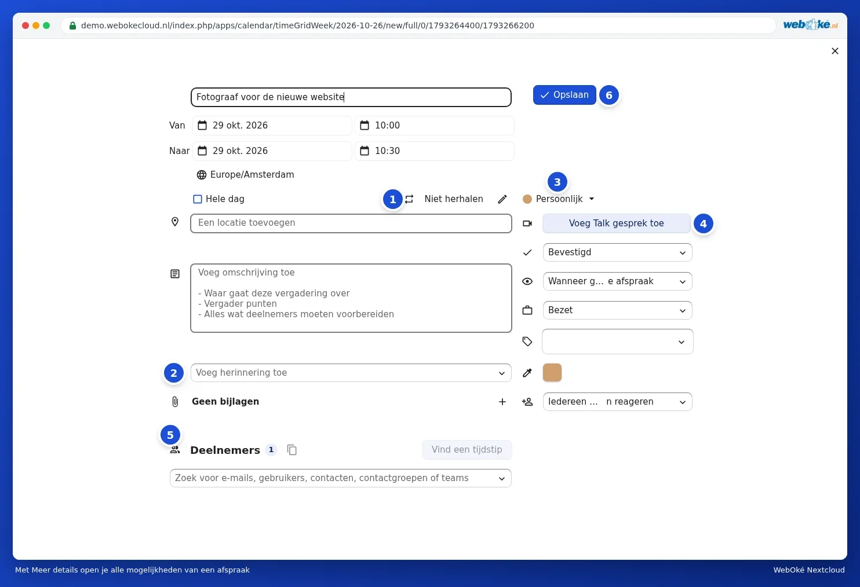The width and height of the screenshot is (860, 587).
Task: Expand the Bezet availability dropdown
Action: [618, 310]
